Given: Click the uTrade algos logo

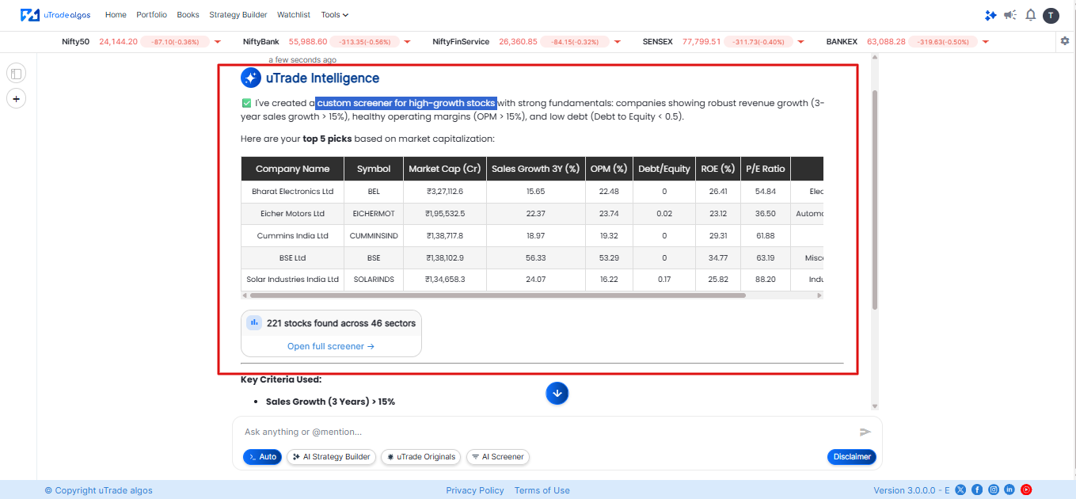Looking at the screenshot, I should (55, 15).
